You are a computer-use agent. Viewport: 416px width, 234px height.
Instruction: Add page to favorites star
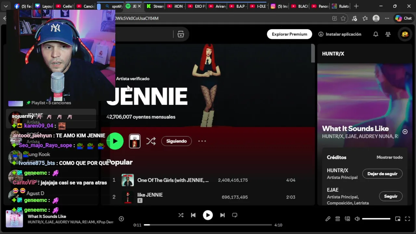pyautogui.click(x=343, y=19)
